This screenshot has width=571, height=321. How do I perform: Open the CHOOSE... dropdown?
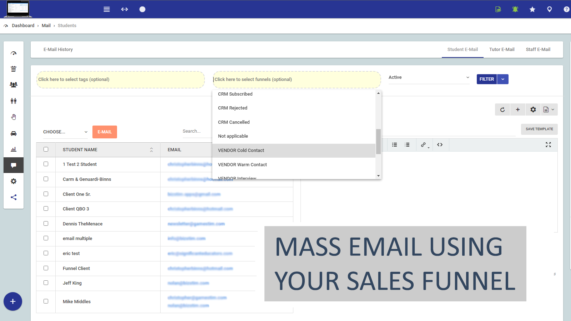65,132
